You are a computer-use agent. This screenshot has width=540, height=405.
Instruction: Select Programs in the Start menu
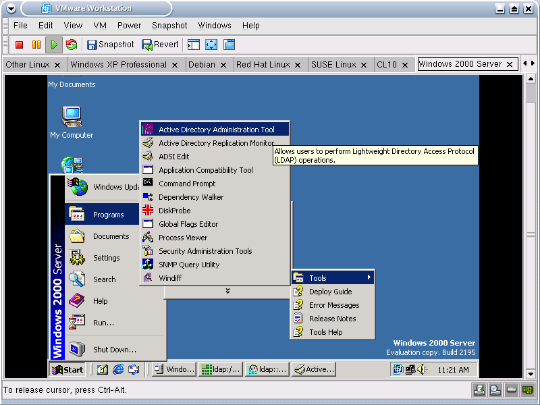(x=103, y=214)
